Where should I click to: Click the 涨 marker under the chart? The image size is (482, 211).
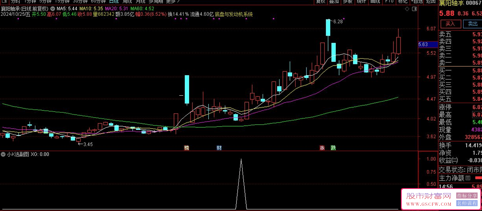click(x=322, y=148)
